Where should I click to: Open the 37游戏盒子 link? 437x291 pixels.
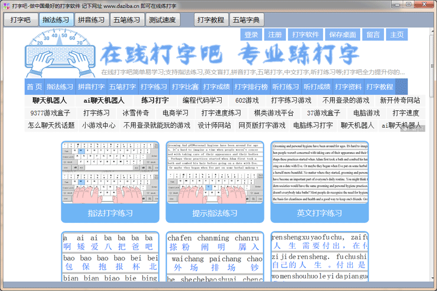point(323,113)
